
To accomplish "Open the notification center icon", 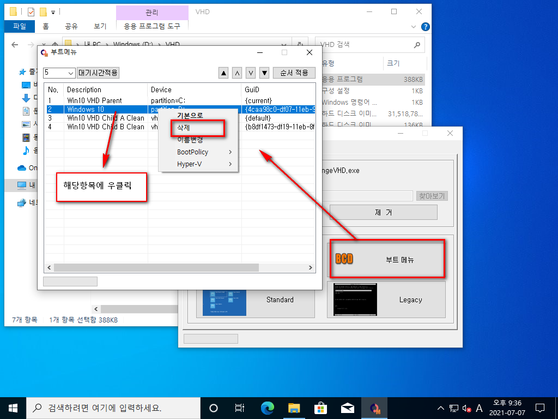I will click(x=540, y=408).
